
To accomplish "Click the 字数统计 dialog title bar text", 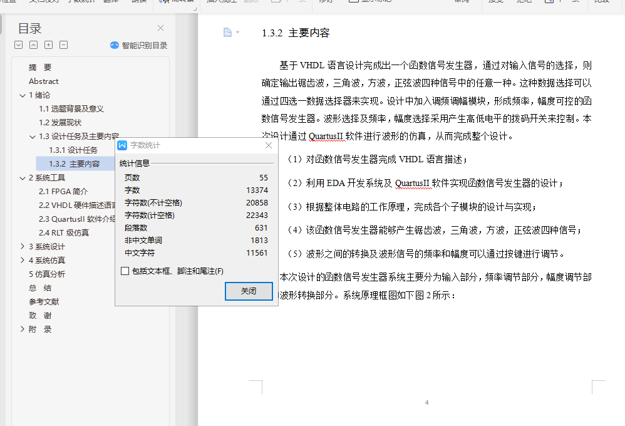I will [x=145, y=145].
